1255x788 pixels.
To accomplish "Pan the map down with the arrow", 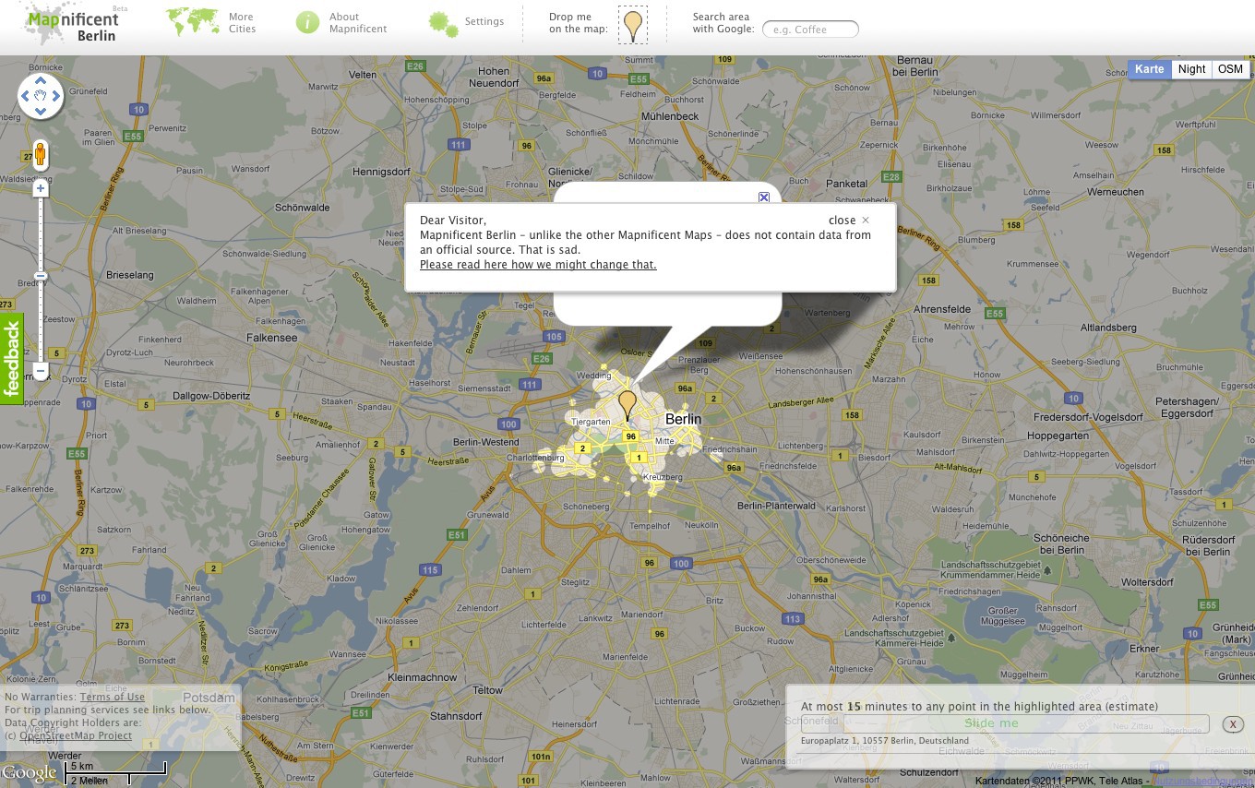I will point(41,111).
